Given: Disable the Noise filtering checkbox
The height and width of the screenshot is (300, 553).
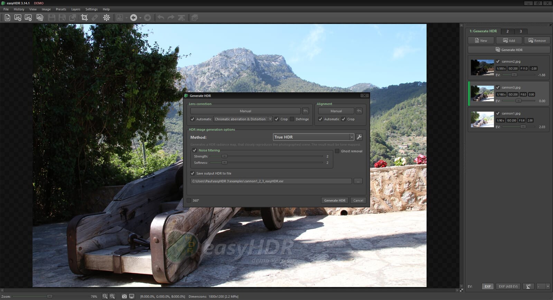Looking at the screenshot, I should point(195,150).
